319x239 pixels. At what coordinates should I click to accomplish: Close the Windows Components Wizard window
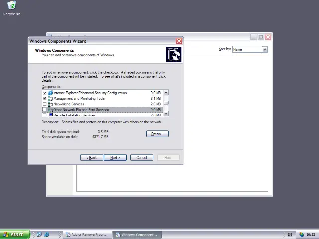179,41
